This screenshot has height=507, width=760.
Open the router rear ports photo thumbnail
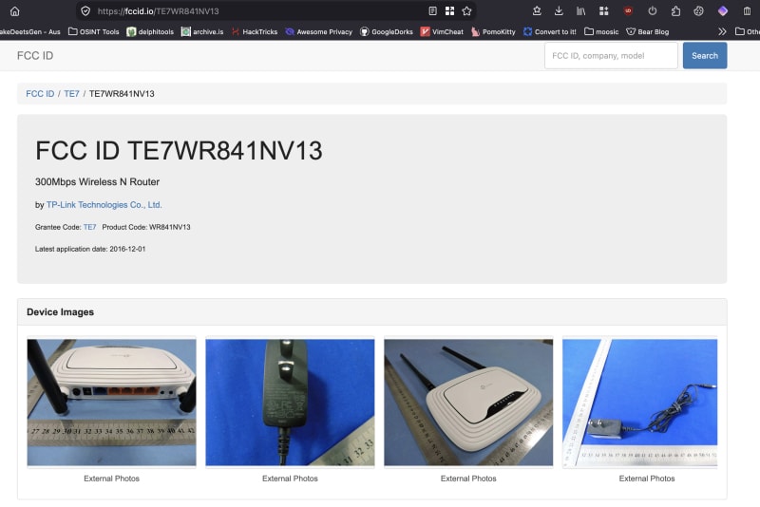pos(111,402)
